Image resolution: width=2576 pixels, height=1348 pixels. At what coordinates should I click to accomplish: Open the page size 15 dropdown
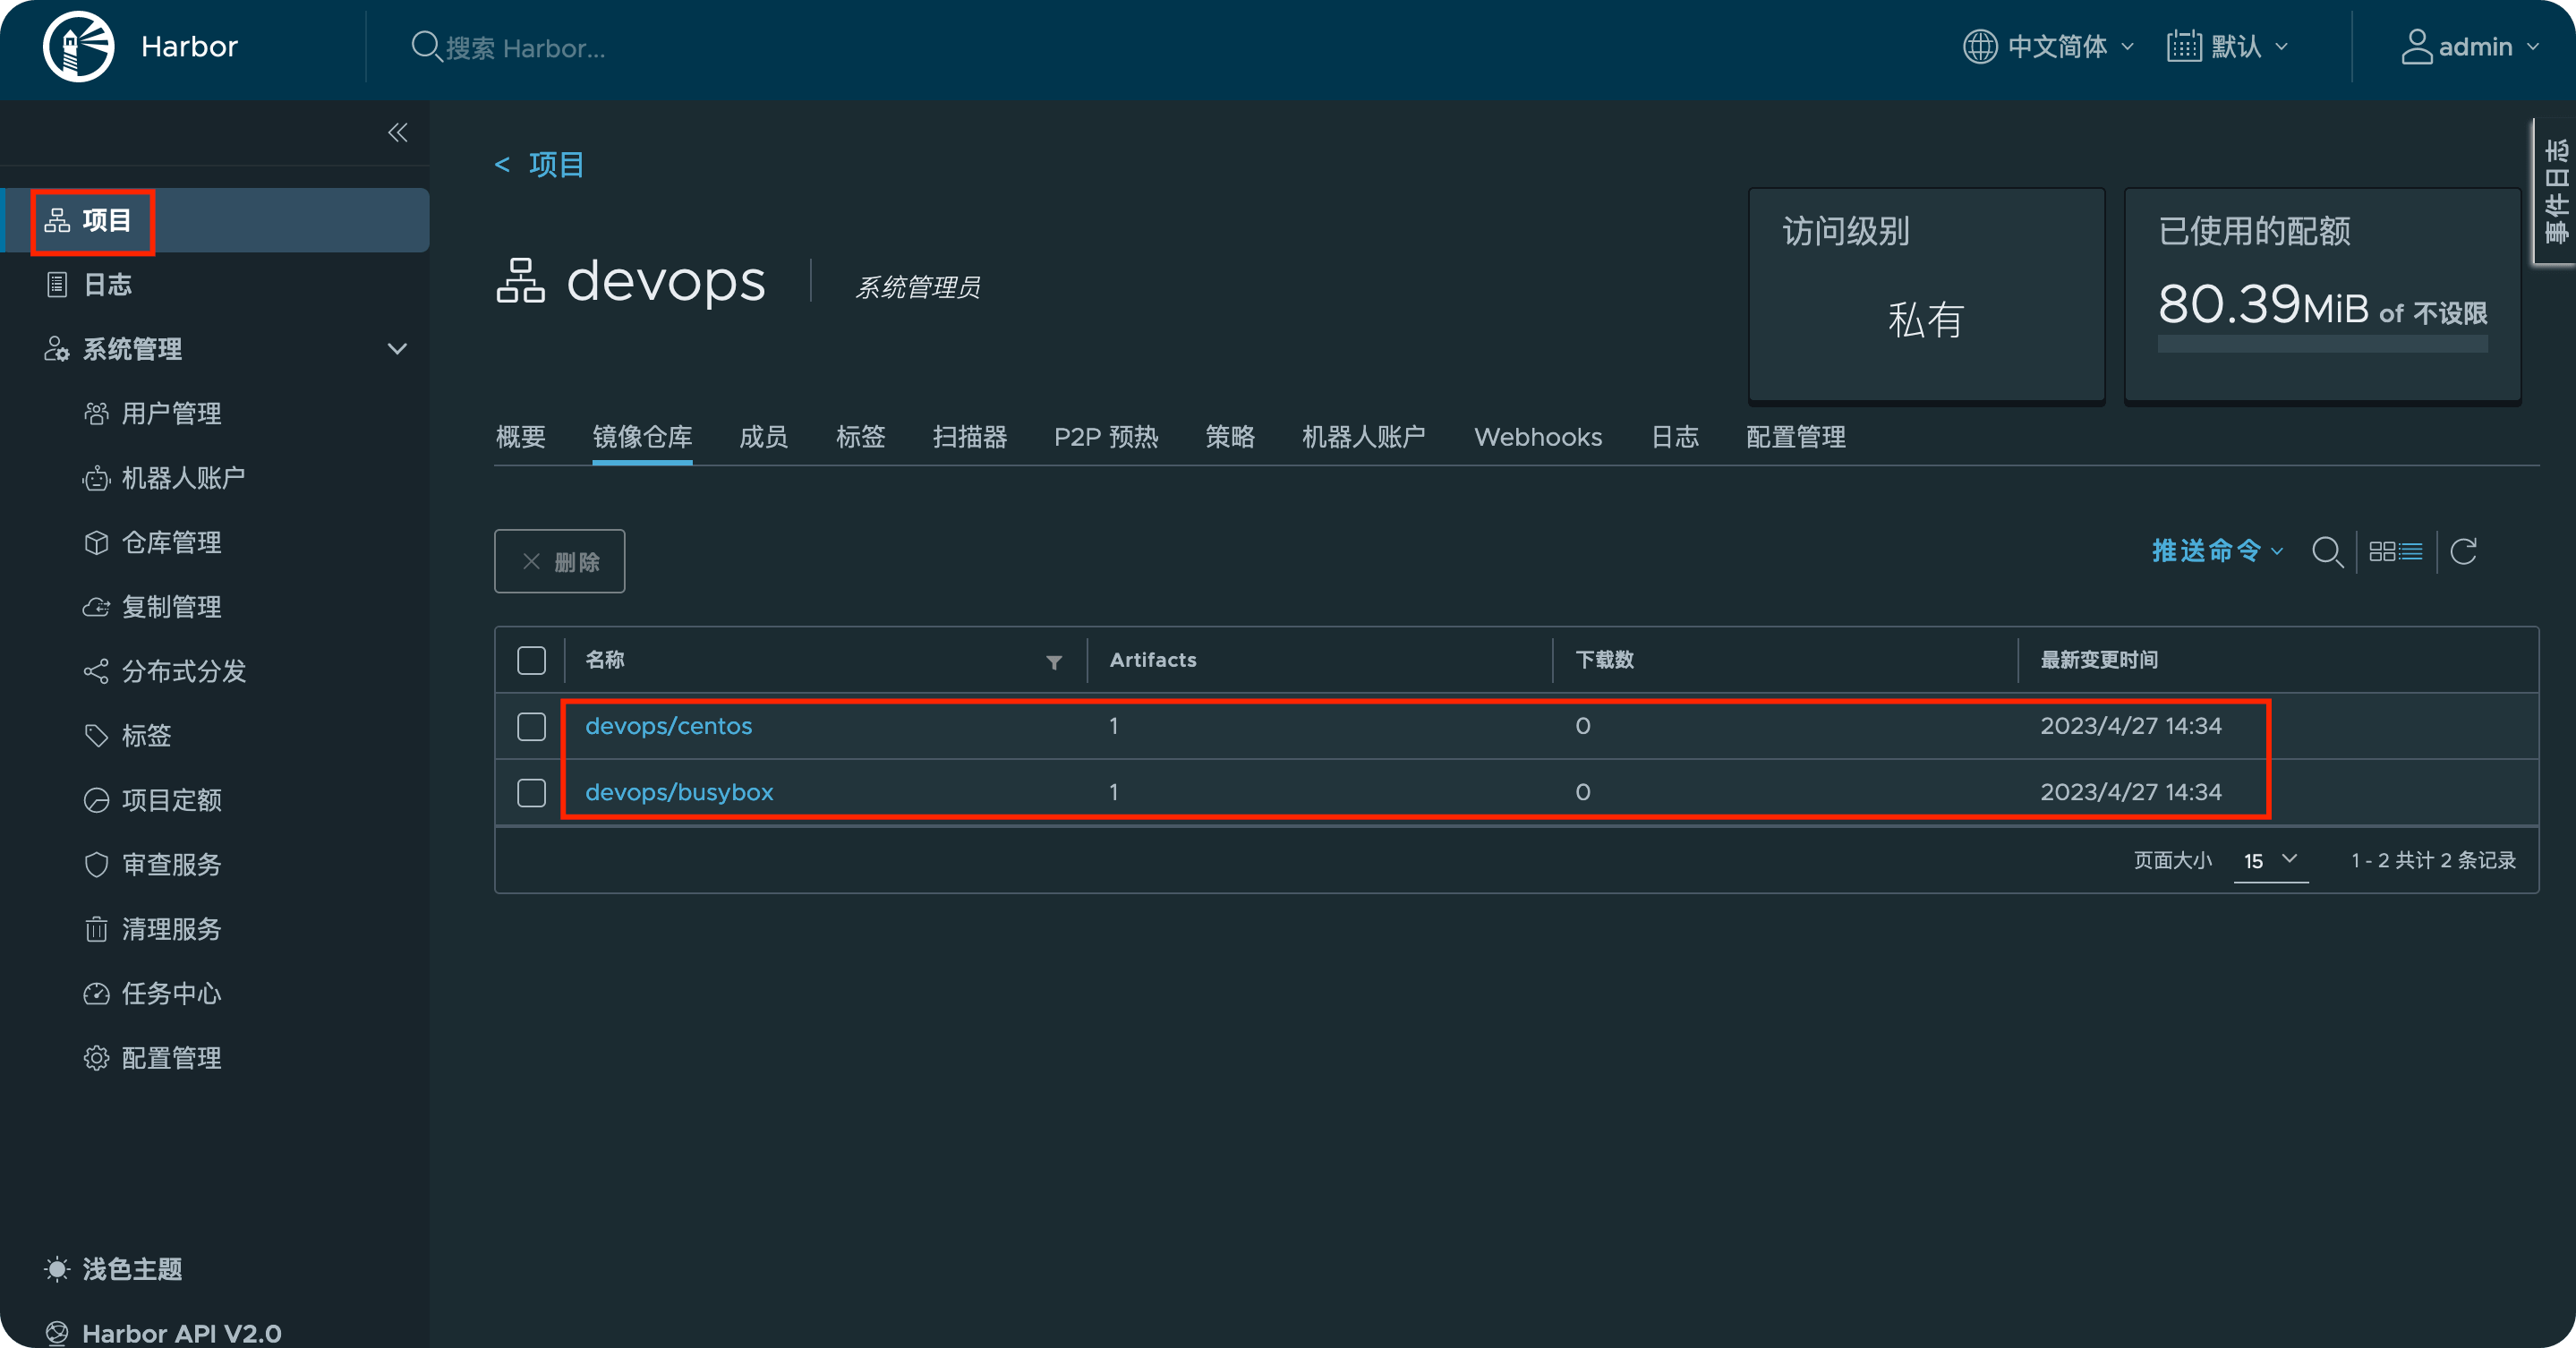point(2271,860)
